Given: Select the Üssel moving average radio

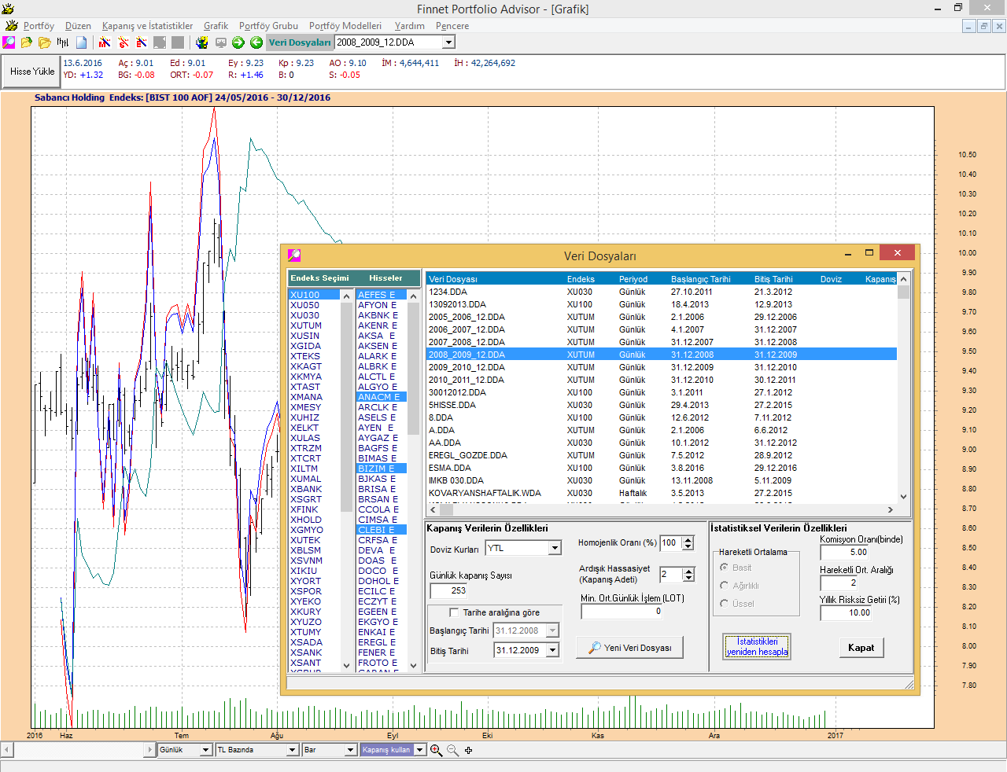Looking at the screenshot, I should point(724,603).
